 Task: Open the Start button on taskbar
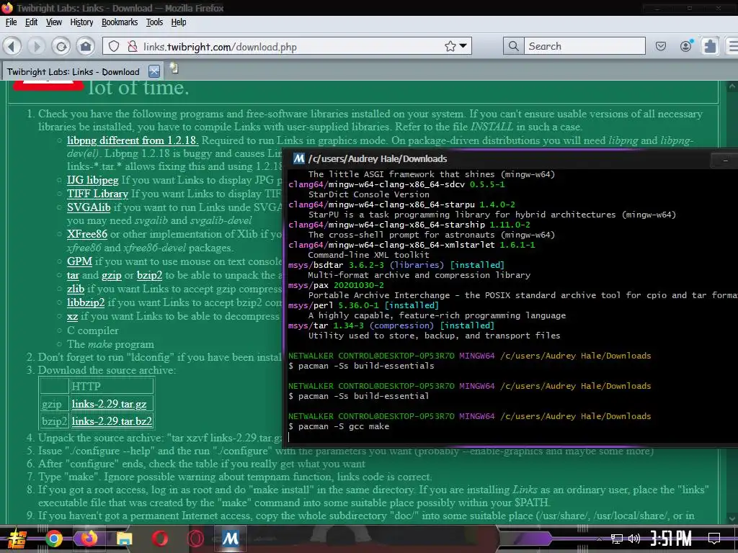[x=17, y=539]
